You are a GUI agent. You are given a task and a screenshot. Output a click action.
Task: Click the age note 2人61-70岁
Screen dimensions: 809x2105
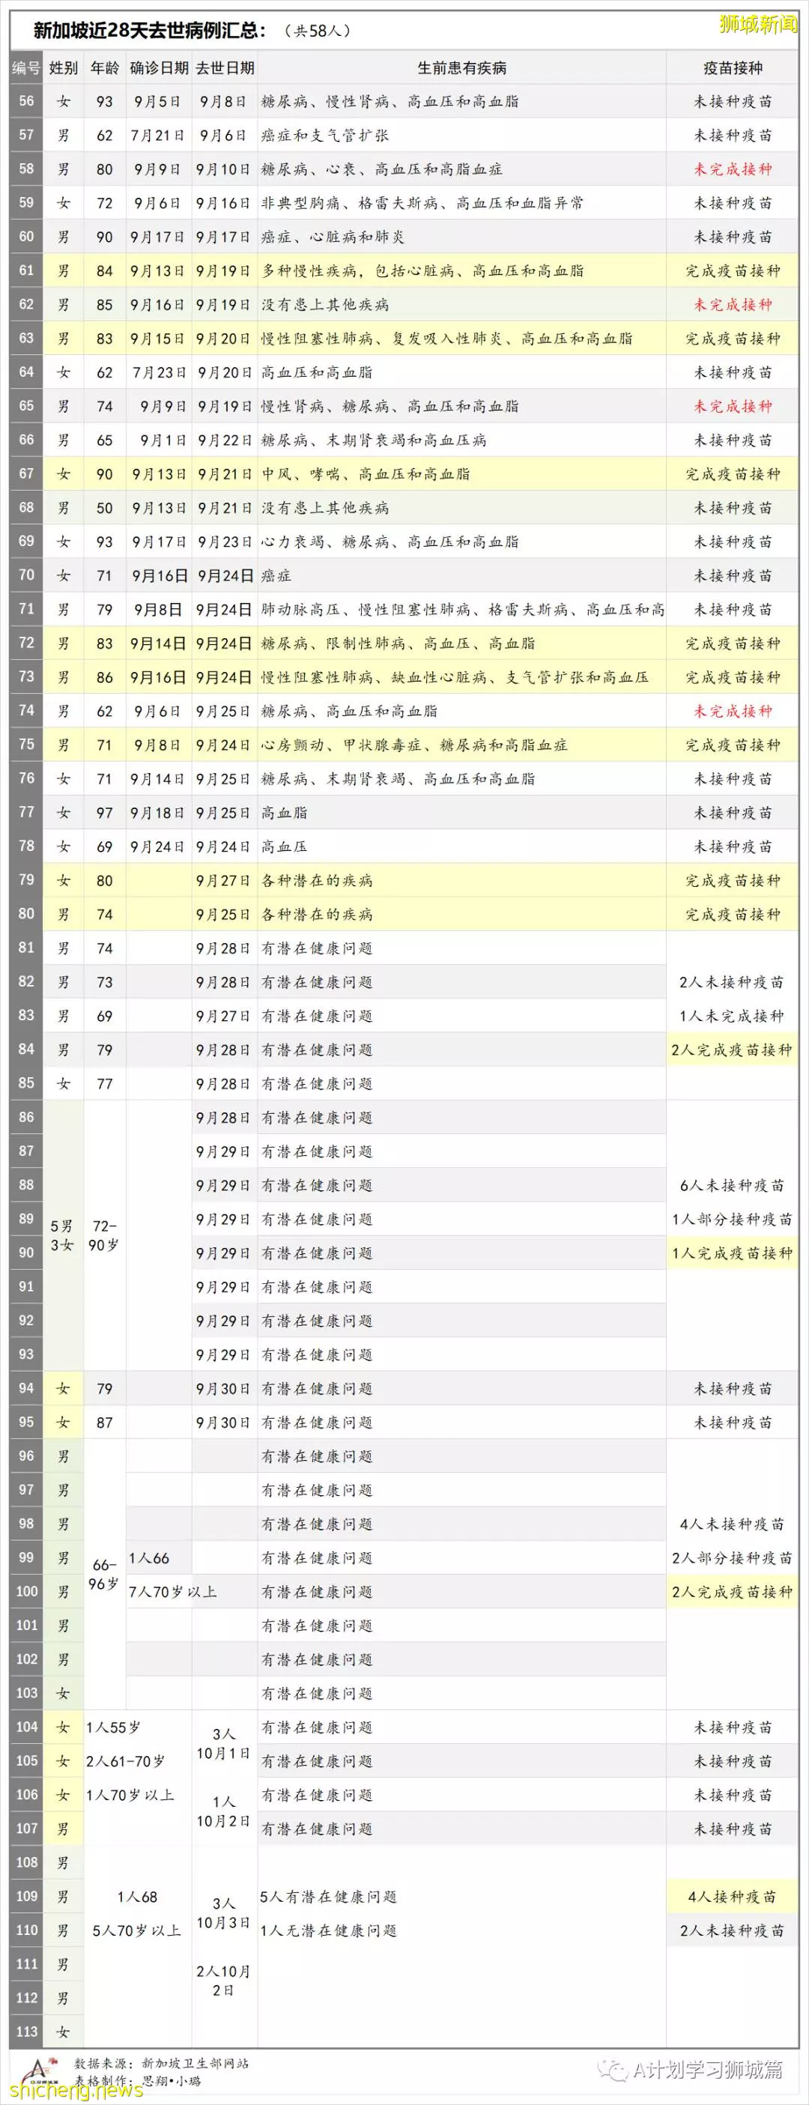click(126, 1761)
